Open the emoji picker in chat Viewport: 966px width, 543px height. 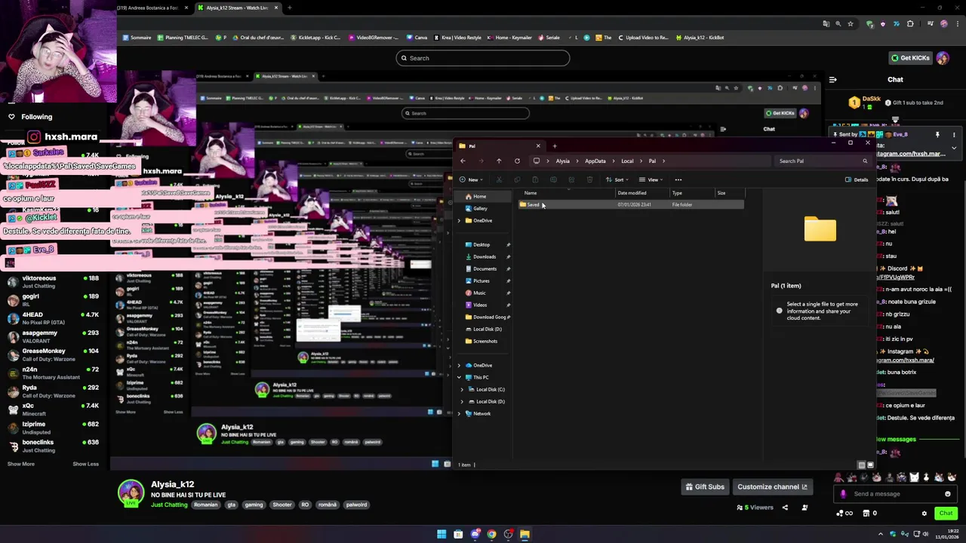coord(948,494)
